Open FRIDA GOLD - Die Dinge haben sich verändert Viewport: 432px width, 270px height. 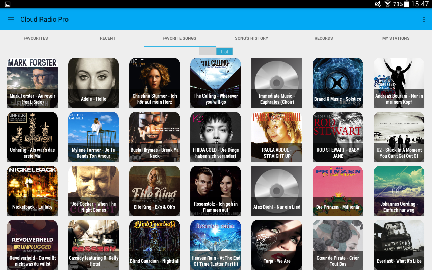[216, 137]
